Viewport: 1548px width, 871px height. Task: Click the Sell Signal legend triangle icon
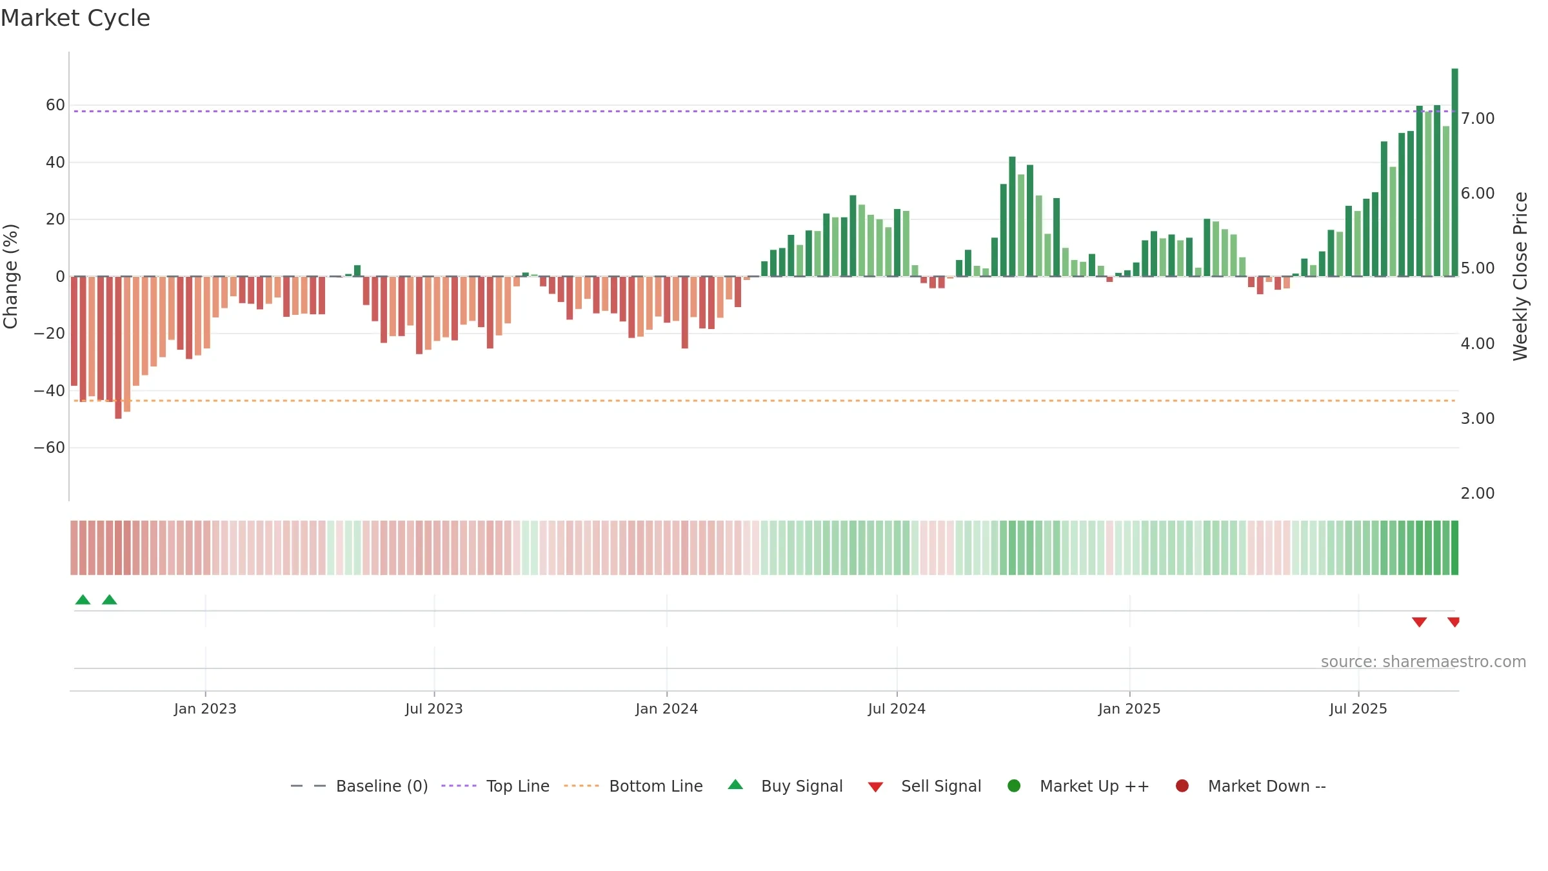point(875,787)
